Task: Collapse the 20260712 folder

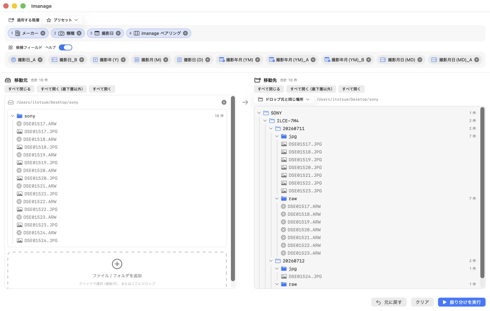Action: point(271,261)
